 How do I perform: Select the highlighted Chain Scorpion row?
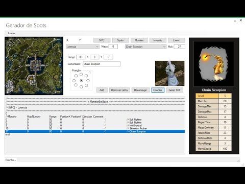click(95, 131)
